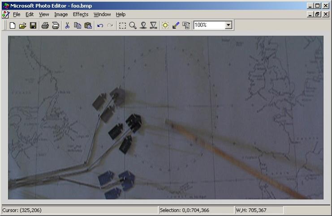Select the Sharpen tool
332x216 pixels.
[x=153, y=25]
